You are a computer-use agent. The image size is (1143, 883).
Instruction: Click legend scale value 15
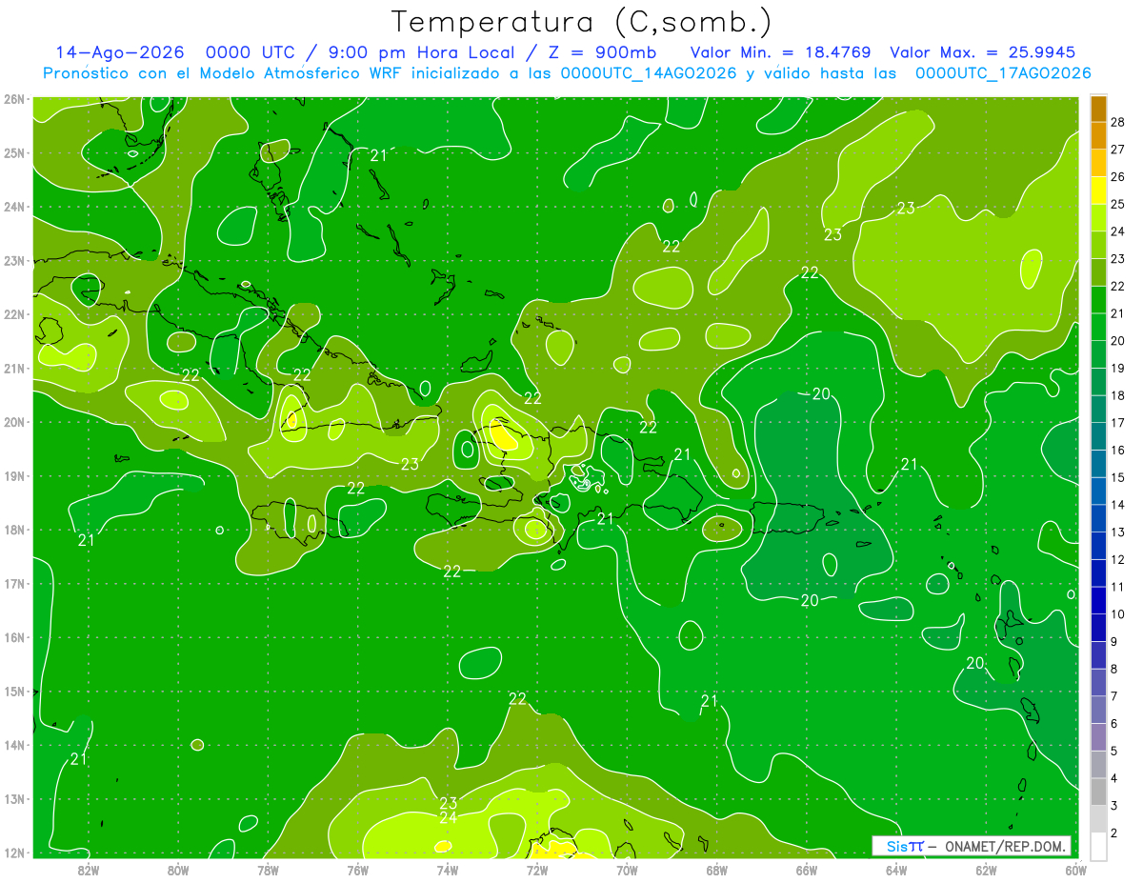pos(1117,477)
